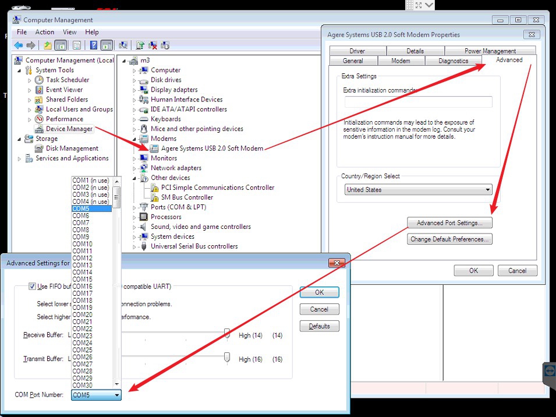The width and height of the screenshot is (556, 417).
Task: Switch to the General tab
Action: (x=353, y=61)
